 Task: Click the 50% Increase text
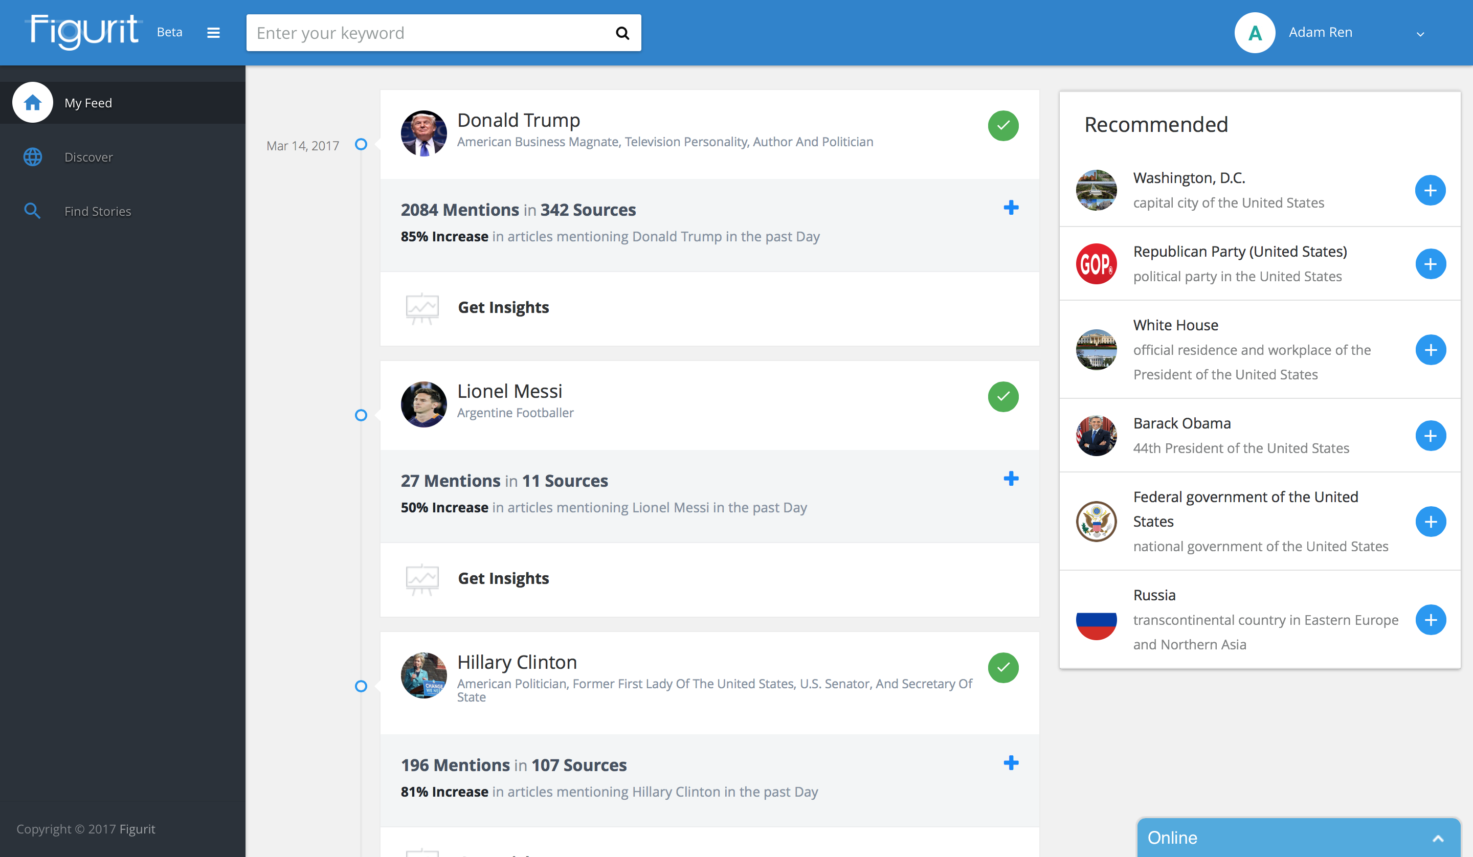444,507
